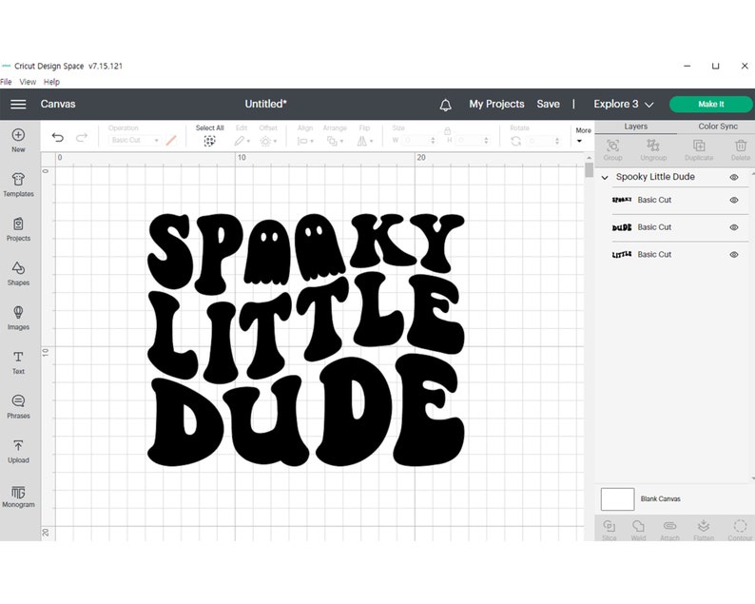Click the Duplicate icon
The height and width of the screenshot is (604, 755).
[x=699, y=146]
